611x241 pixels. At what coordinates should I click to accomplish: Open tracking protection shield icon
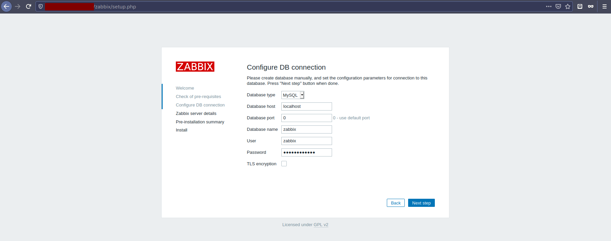(41, 6)
